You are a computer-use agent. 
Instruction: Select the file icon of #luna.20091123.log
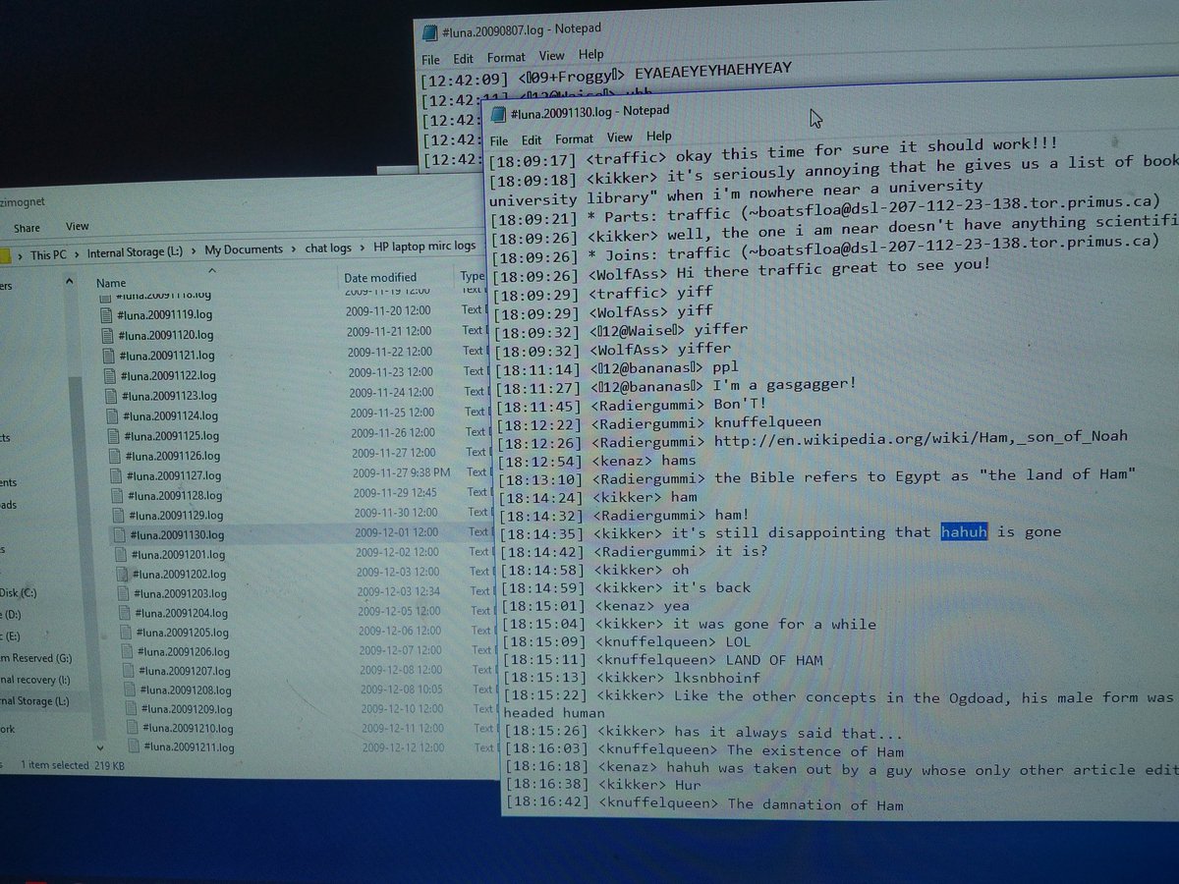tap(113, 396)
